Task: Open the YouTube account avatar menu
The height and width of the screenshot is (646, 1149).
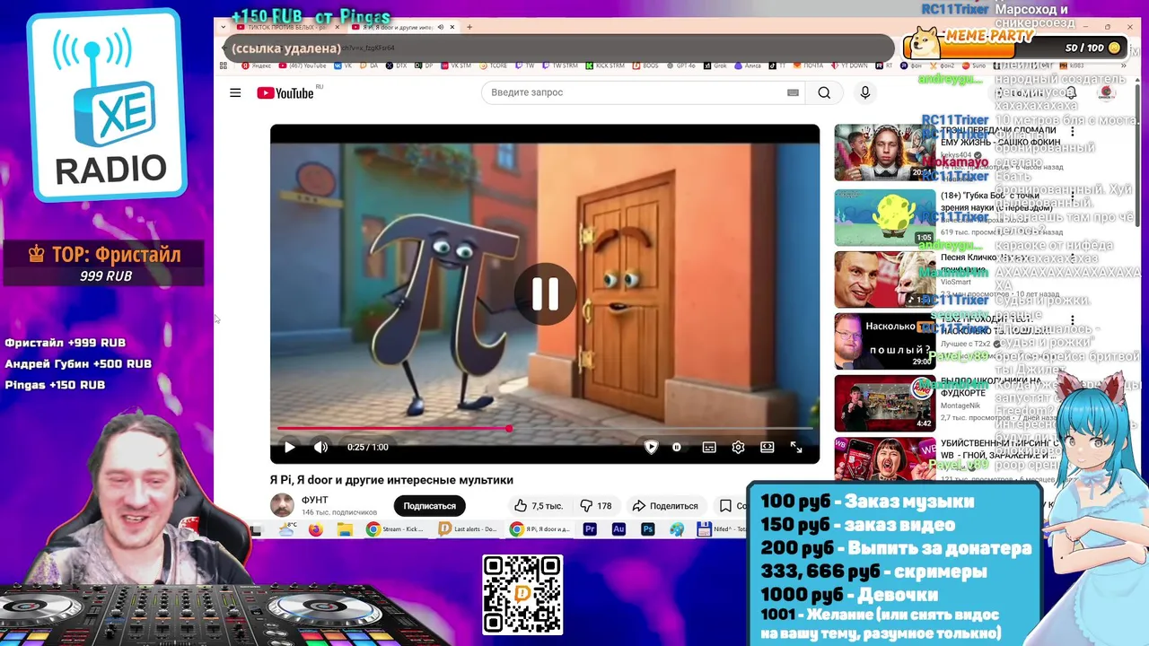Action: [x=1107, y=92]
